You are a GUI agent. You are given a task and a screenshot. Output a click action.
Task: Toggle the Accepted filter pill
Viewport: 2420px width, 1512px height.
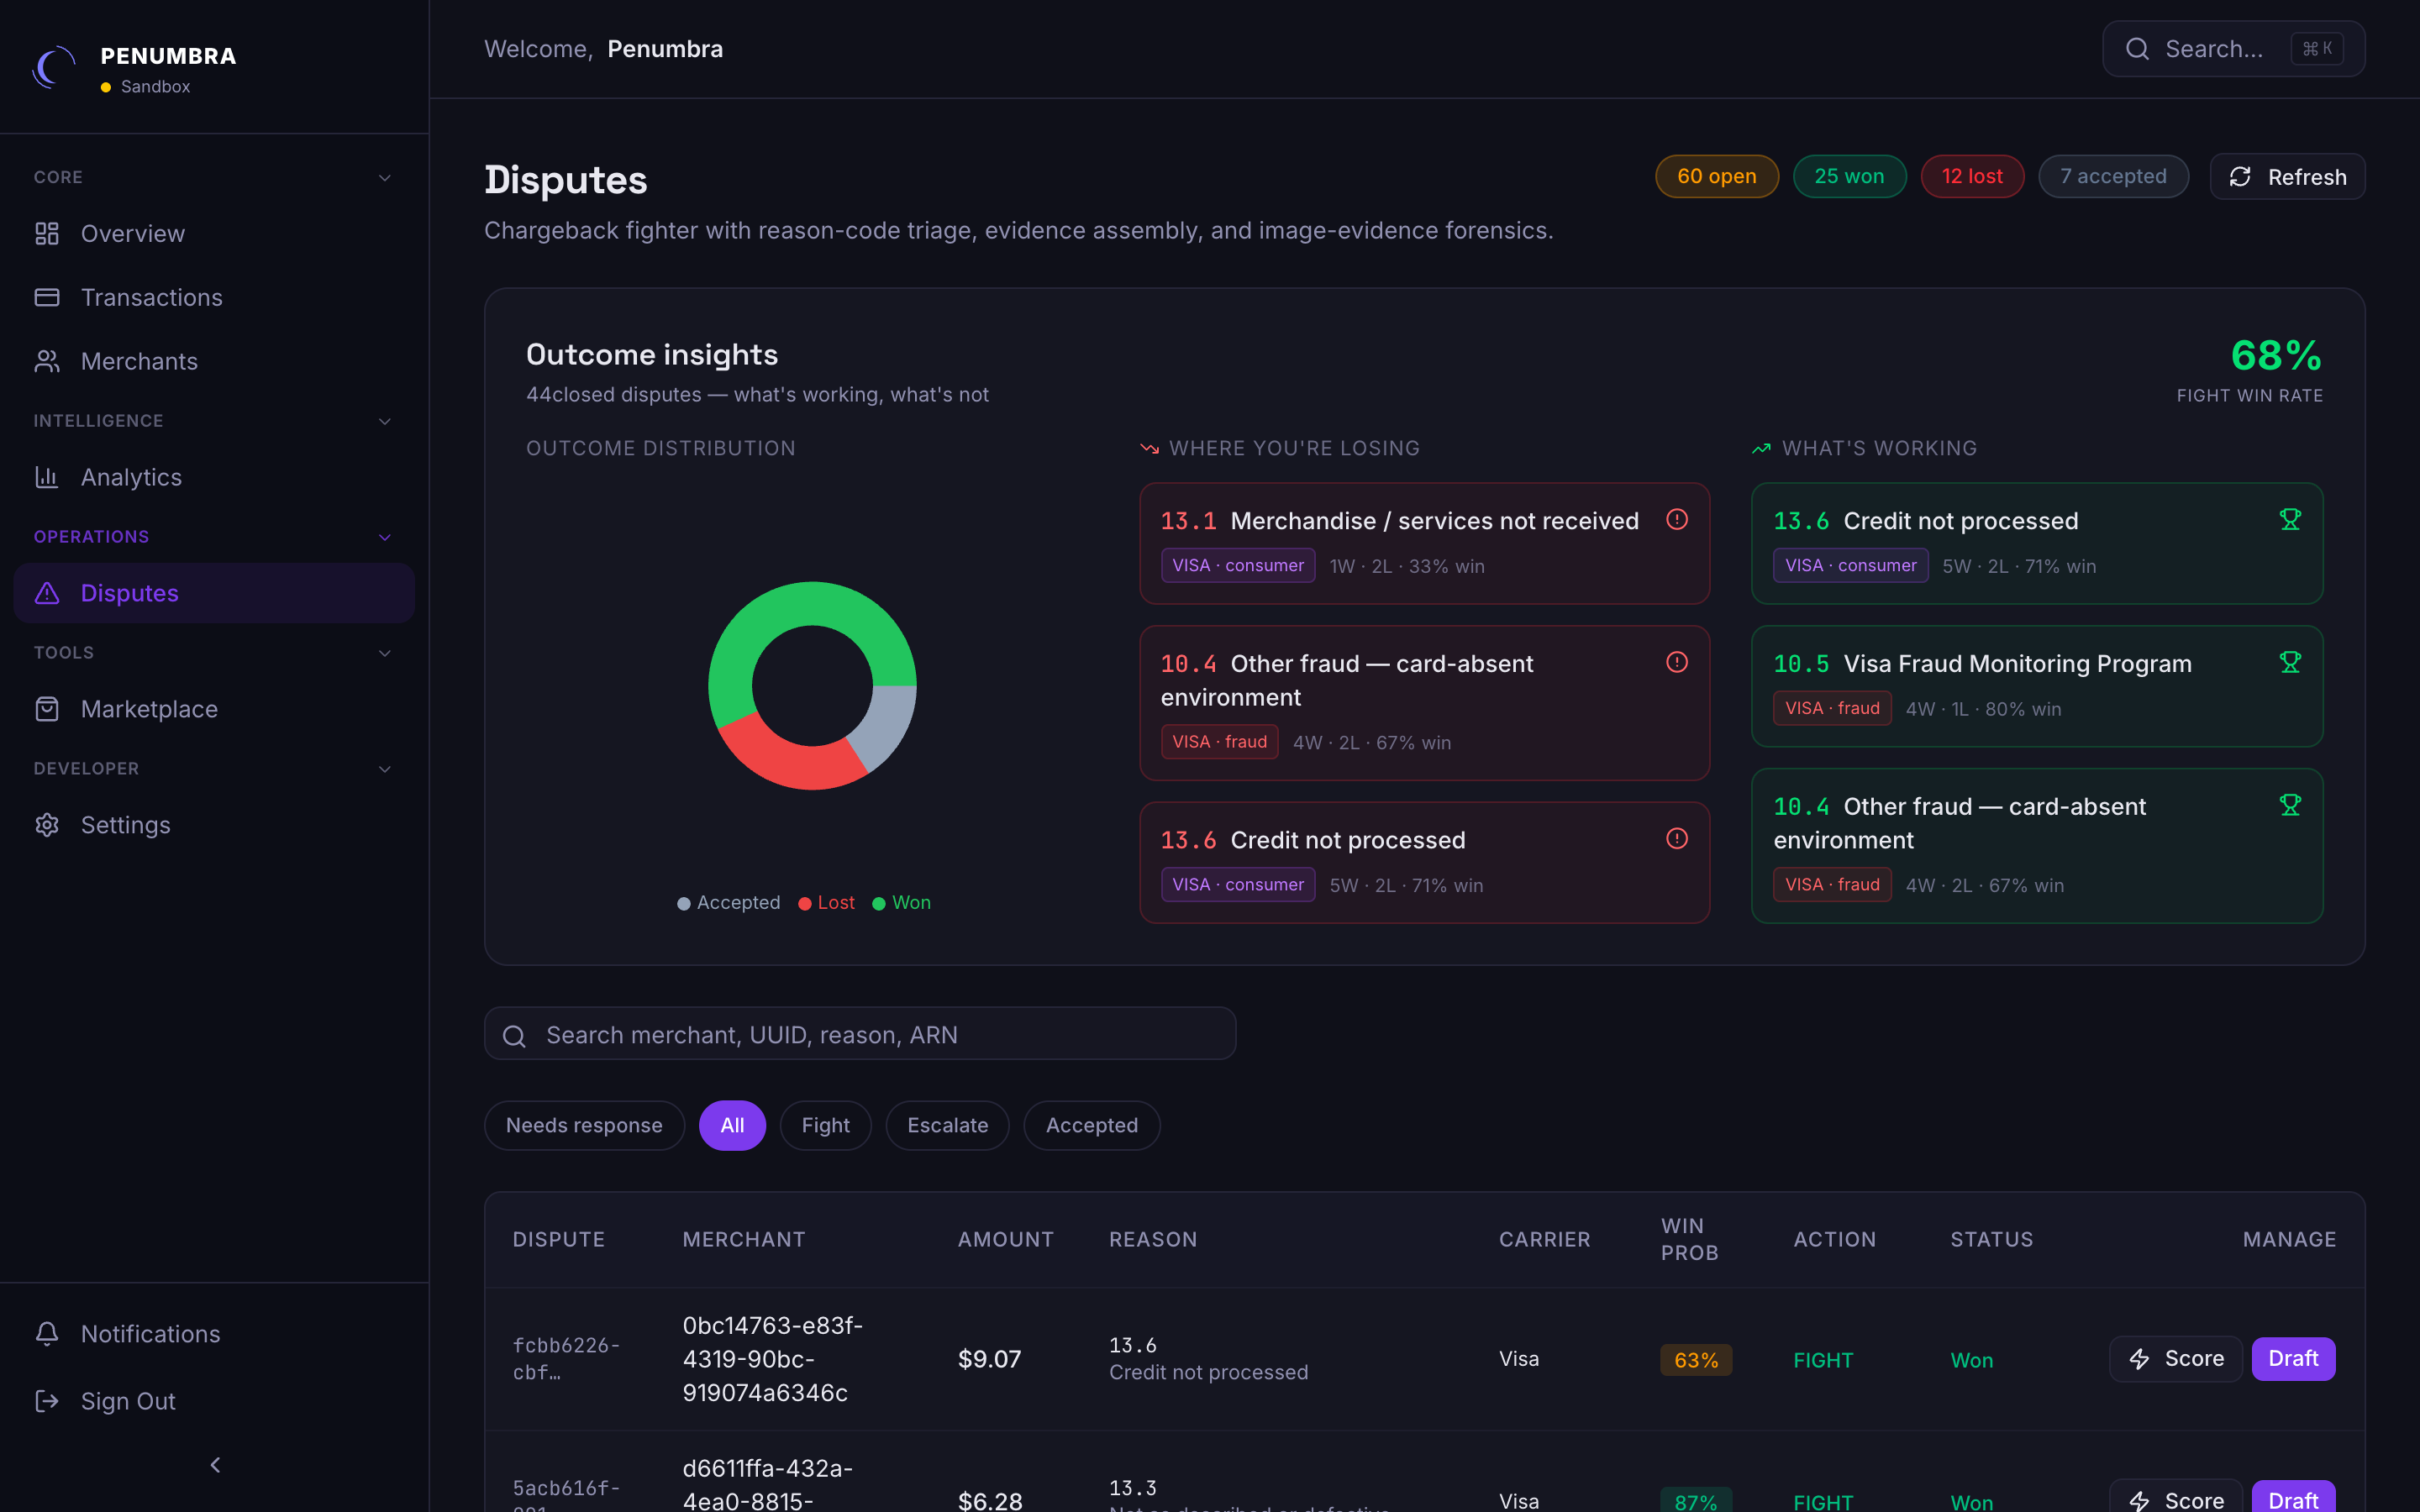[1091, 1125]
